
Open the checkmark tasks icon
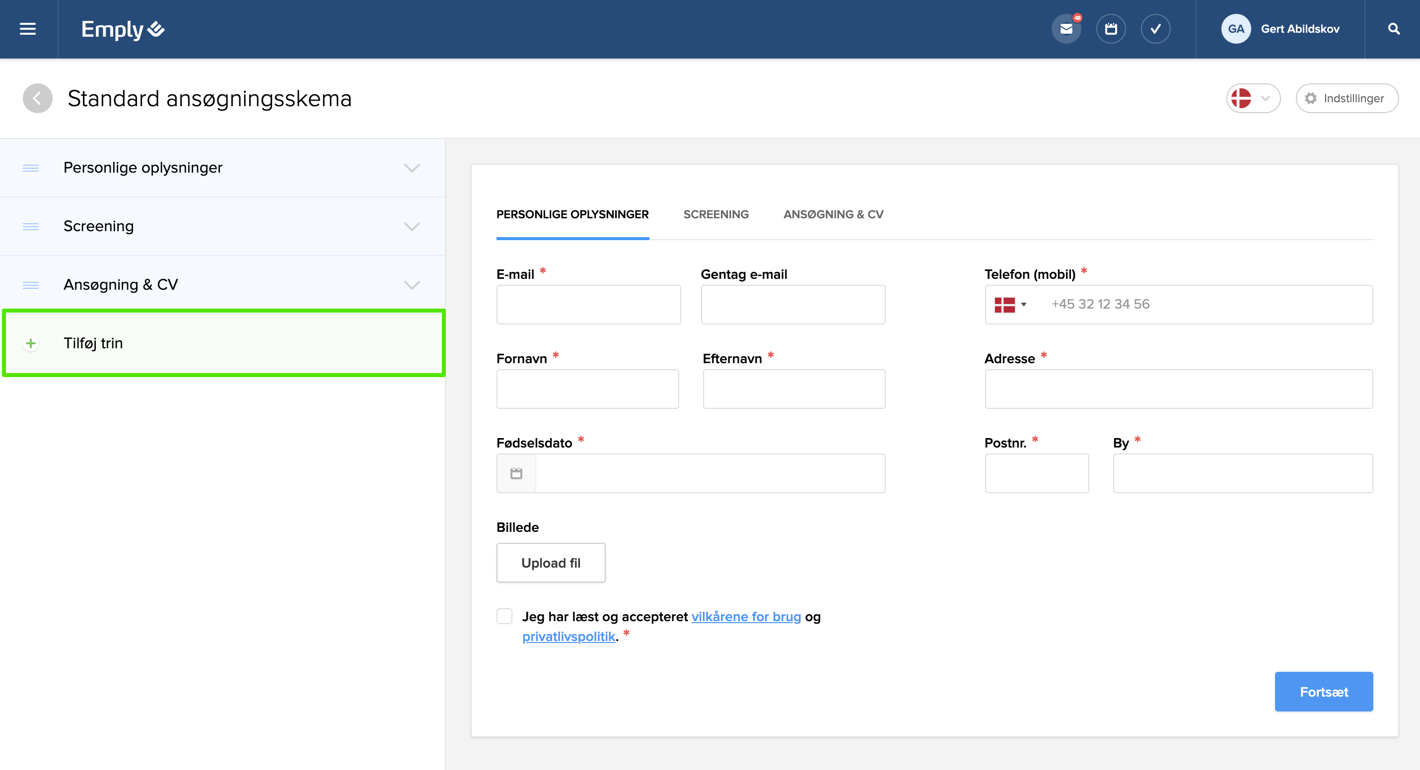[1155, 29]
